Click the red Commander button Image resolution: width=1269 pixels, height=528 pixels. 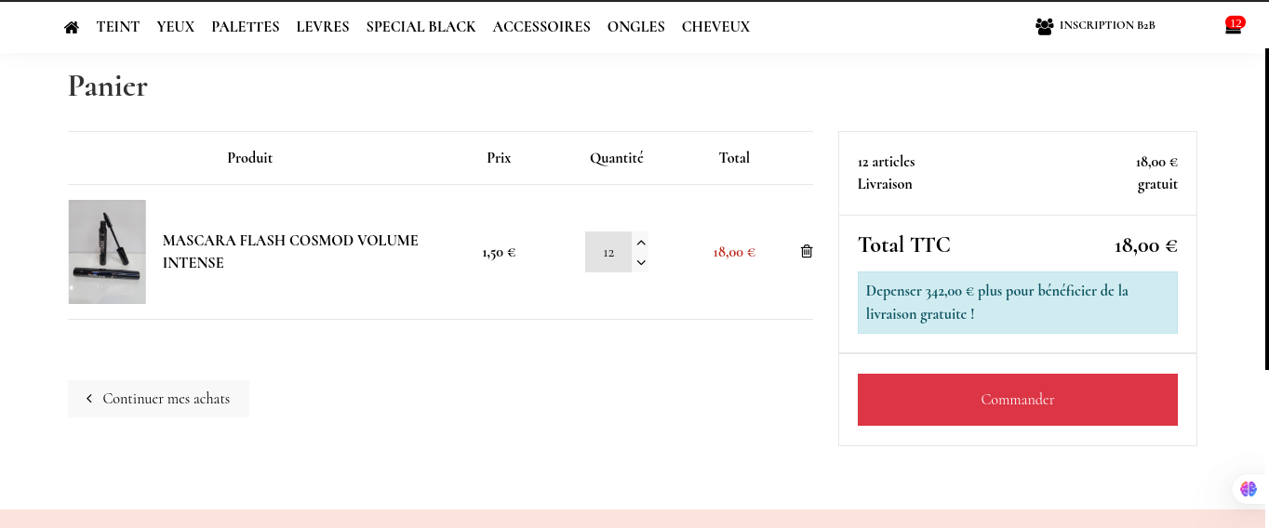coord(1018,400)
